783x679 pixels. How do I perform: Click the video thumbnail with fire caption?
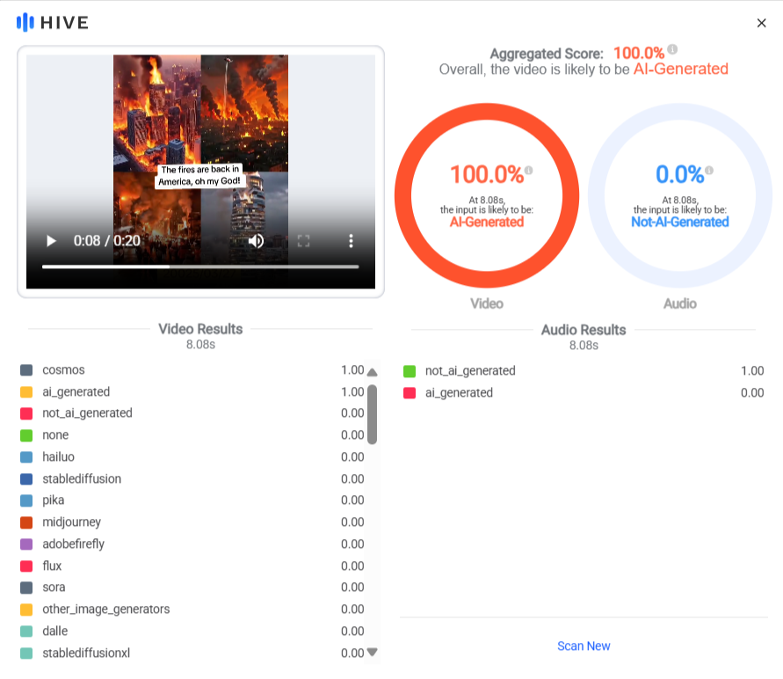click(200, 160)
